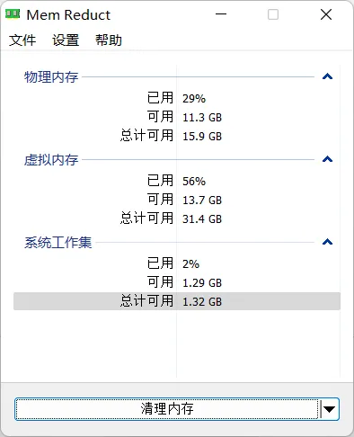Select the 系统工作集 group header
The width and height of the screenshot is (354, 437).
(x=58, y=243)
